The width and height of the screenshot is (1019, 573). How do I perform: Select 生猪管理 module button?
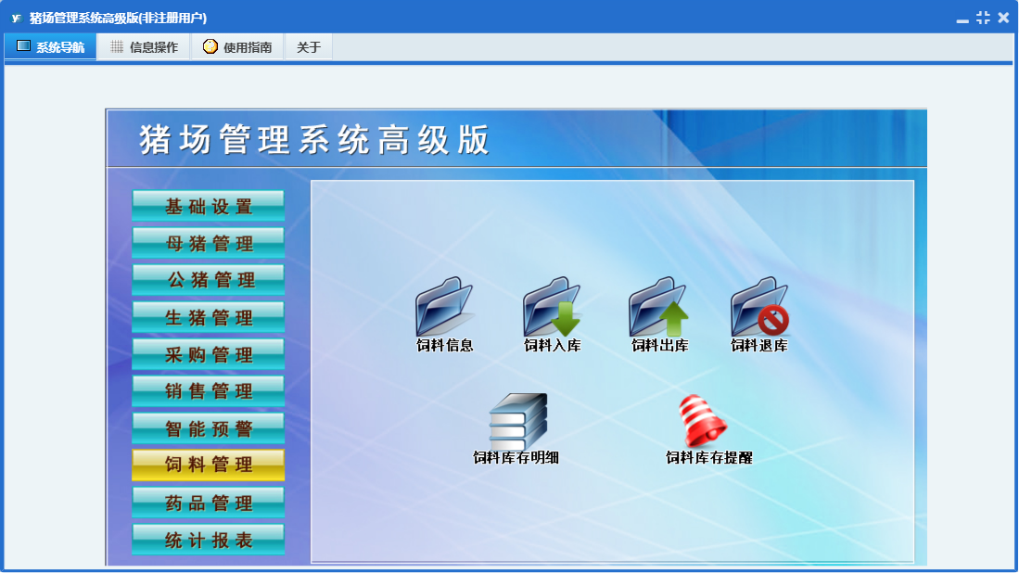click(x=208, y=317)
